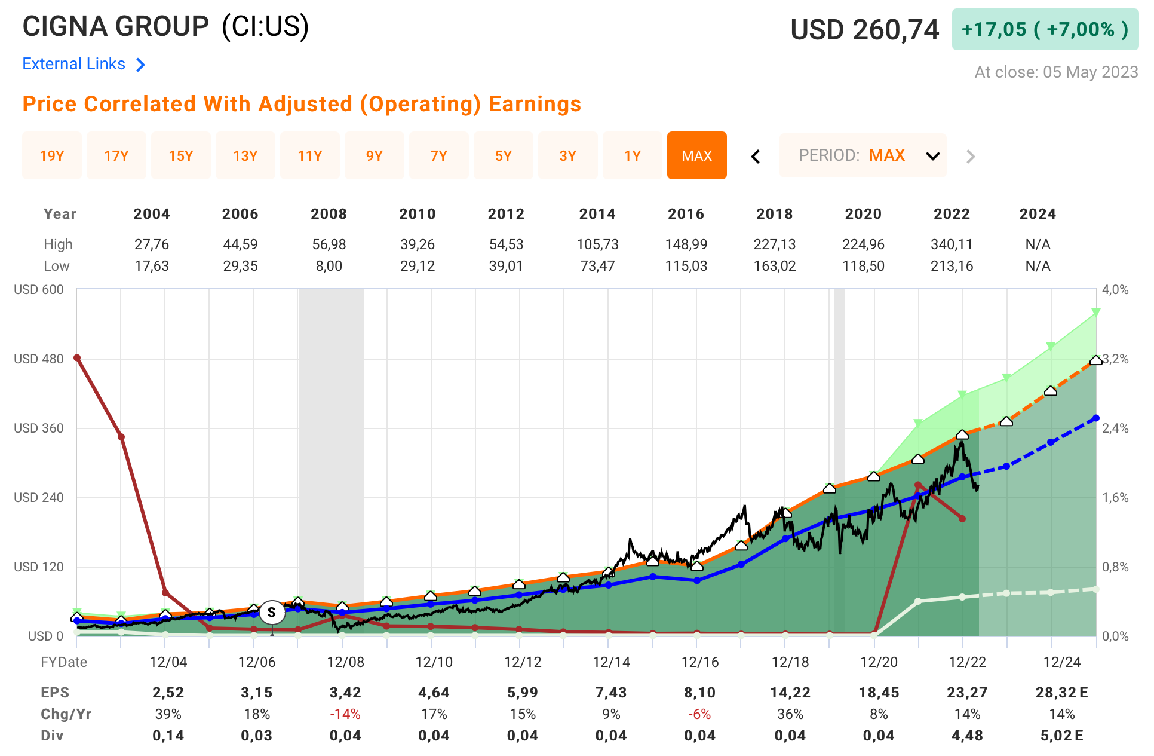Click the S split marker on chart

point(272,612)
